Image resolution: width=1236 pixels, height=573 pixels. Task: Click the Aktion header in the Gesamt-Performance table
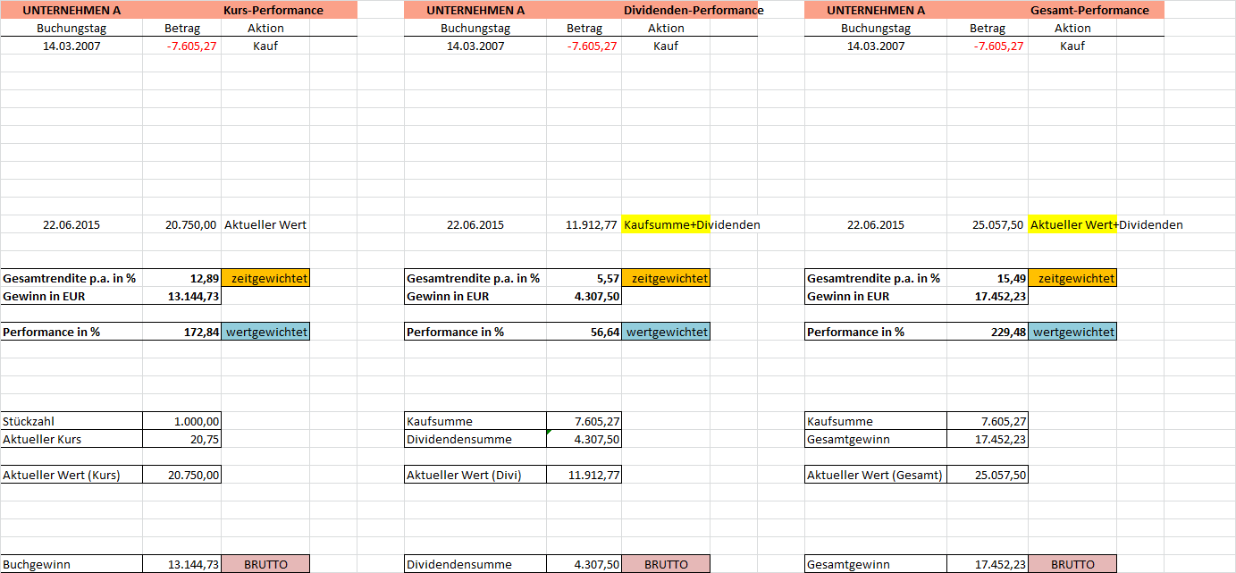[x=1072, y=28]
